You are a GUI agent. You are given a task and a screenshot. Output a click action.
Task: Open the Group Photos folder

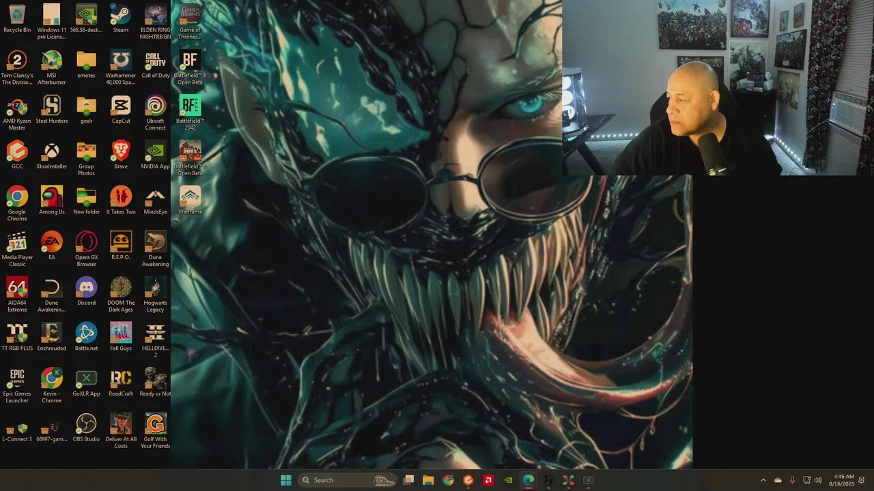(86, 159)
